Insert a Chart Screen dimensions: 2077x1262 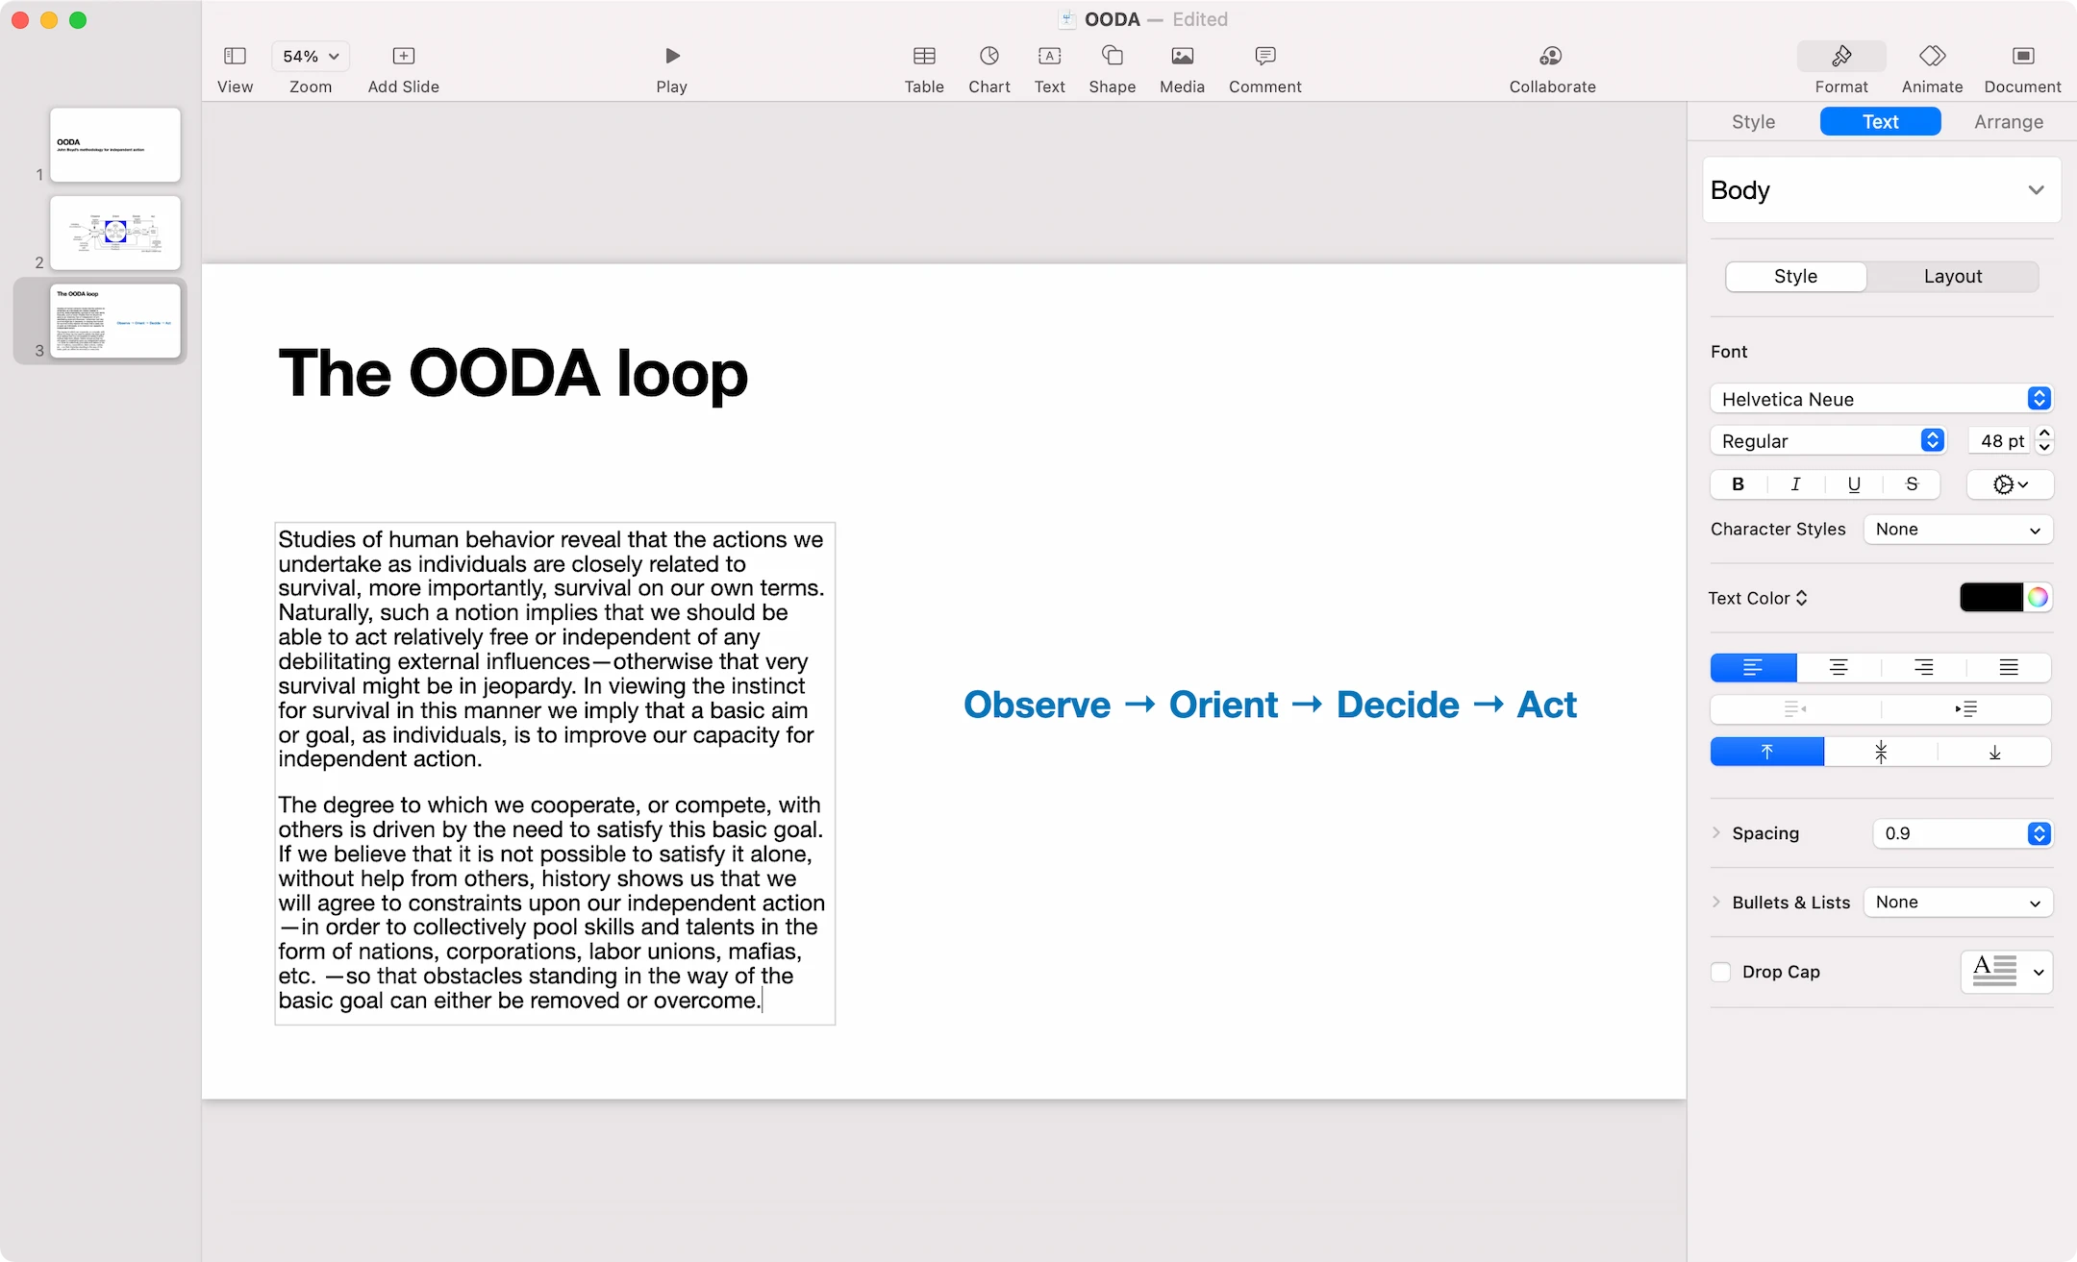988,67
